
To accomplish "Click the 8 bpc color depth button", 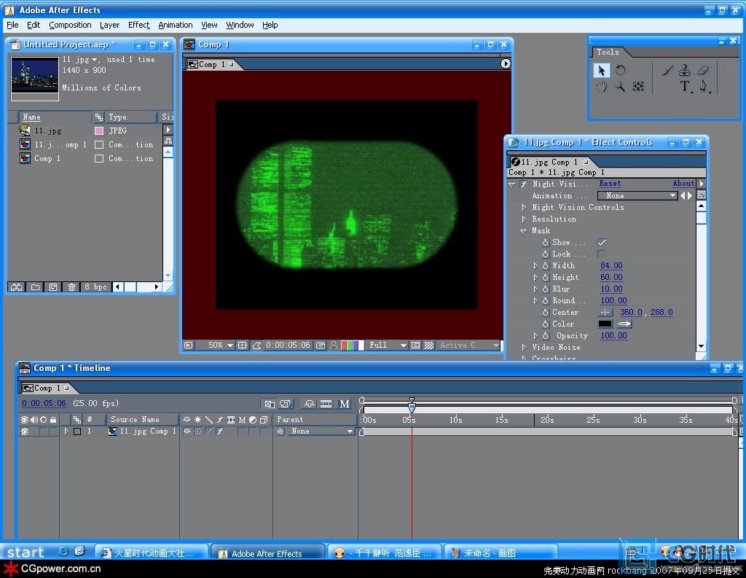I will coord(95,286).
